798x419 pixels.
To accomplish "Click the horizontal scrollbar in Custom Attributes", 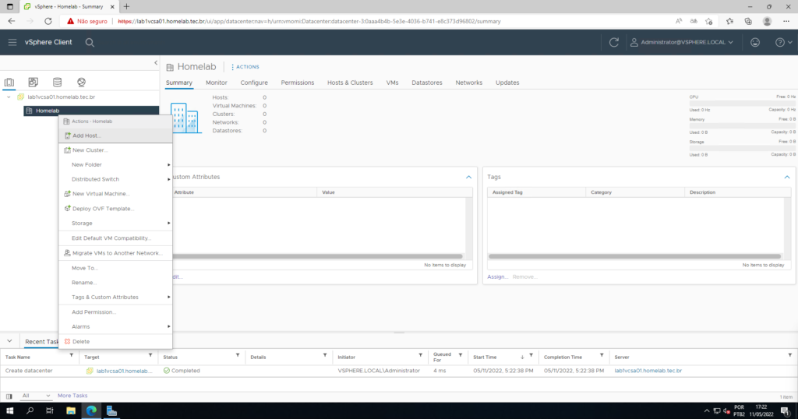I will 318,256.
